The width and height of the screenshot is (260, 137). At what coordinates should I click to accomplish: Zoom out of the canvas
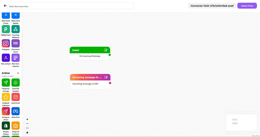click(x=27, y=124)
